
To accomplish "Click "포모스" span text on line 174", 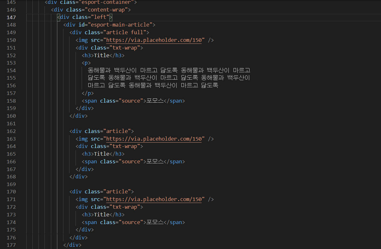I will 155,222.
